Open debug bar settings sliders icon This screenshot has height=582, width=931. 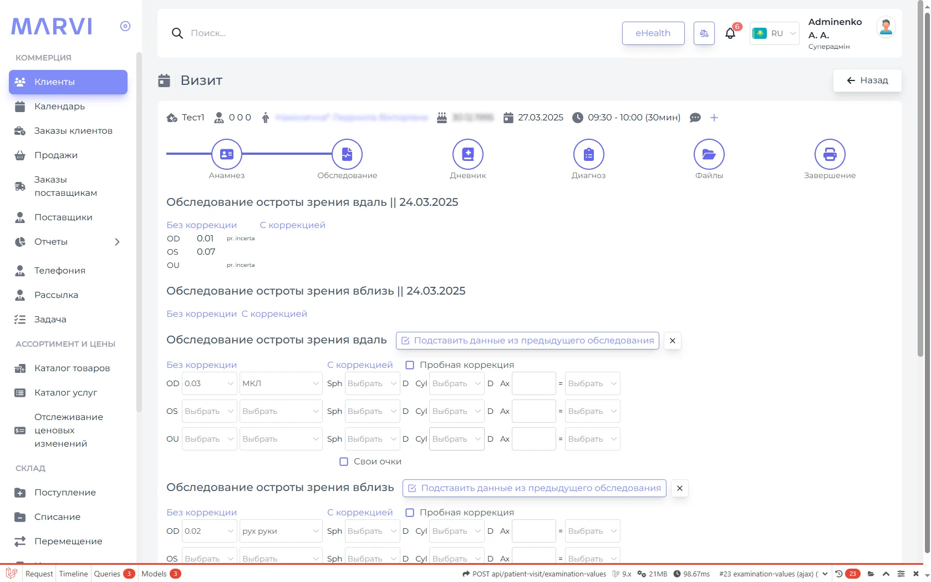901,574
